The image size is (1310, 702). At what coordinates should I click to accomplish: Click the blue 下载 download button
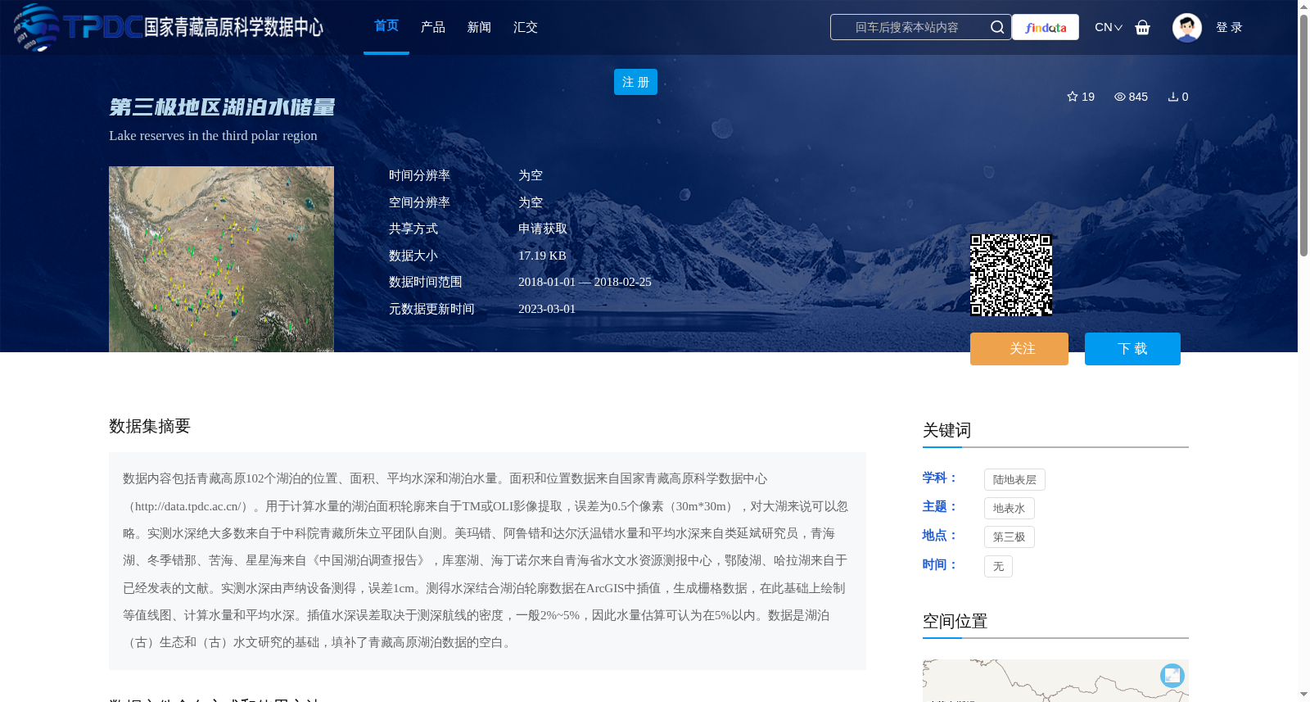point(1132,349)
